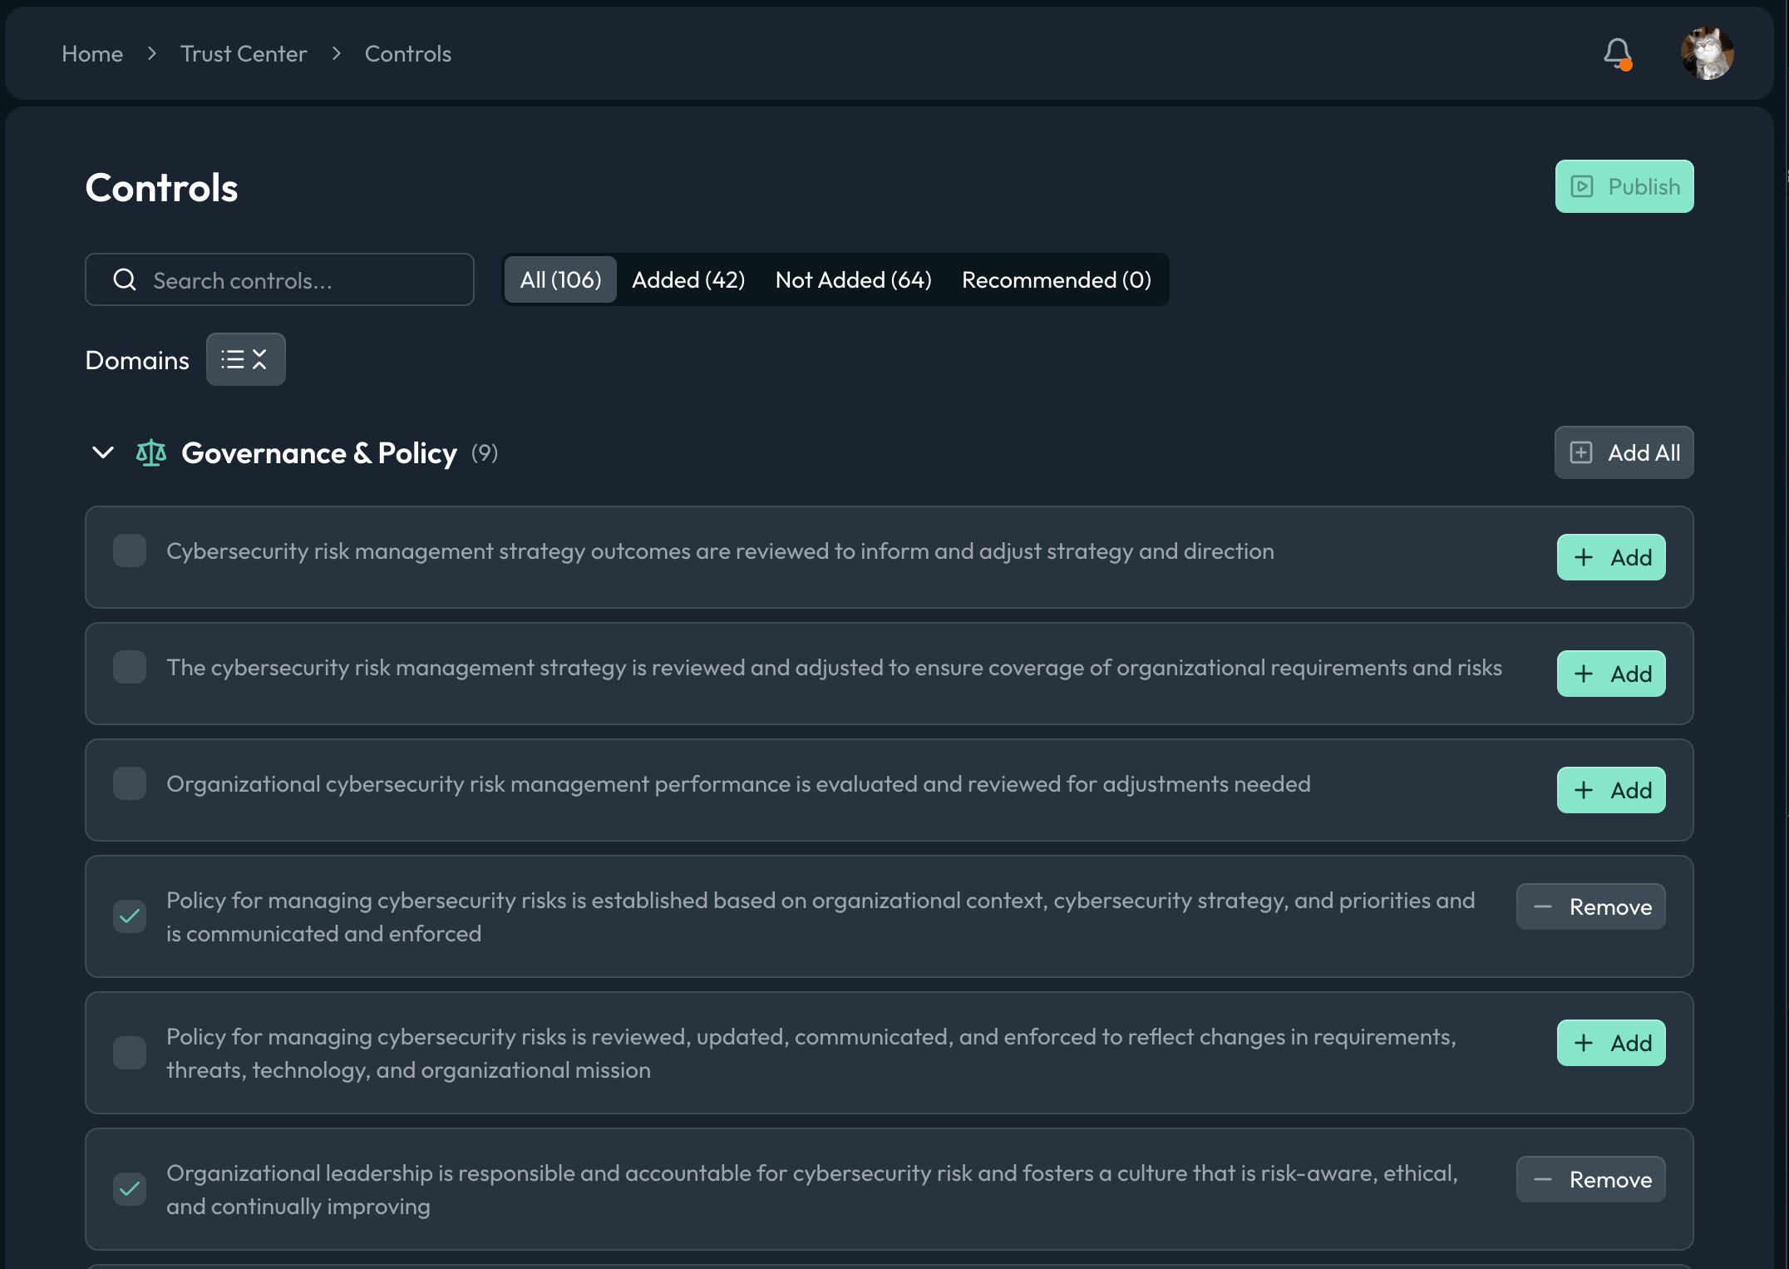Switch to the Recommended (0) tab
This screenshot has width=1789, height=1269.
[x=1056, y=279]
